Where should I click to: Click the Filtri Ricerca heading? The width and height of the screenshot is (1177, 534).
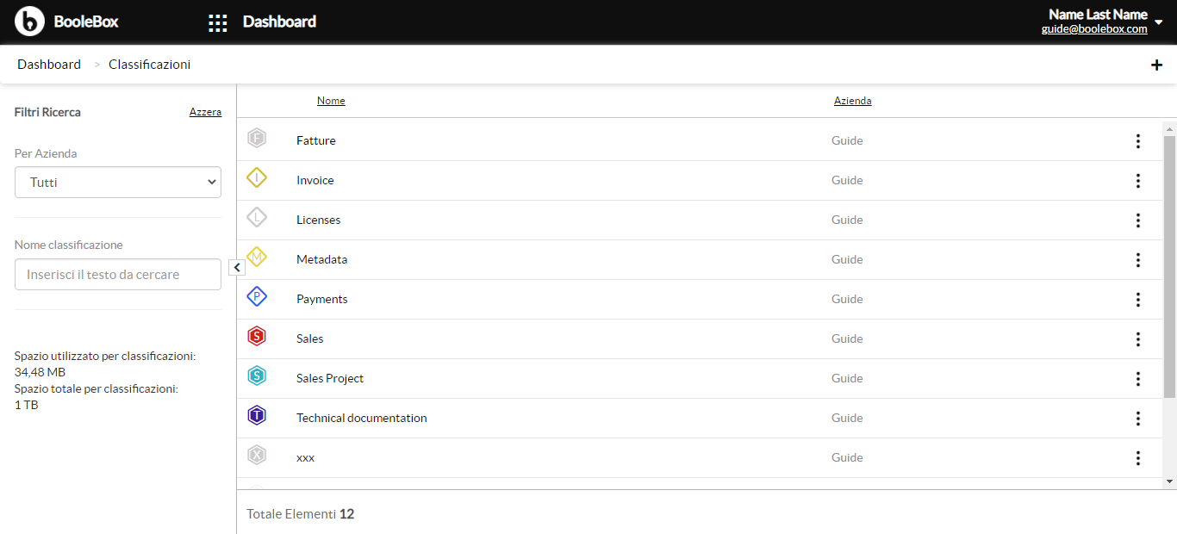[47, 112]
